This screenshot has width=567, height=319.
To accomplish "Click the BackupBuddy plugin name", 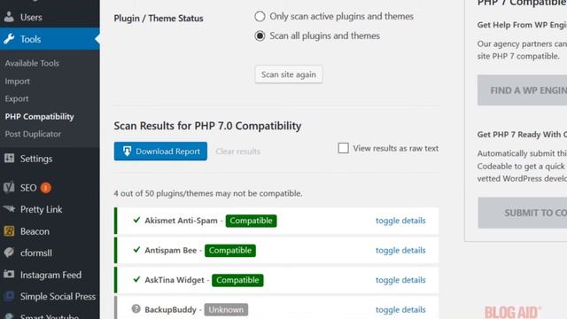I will click(170, 309).
